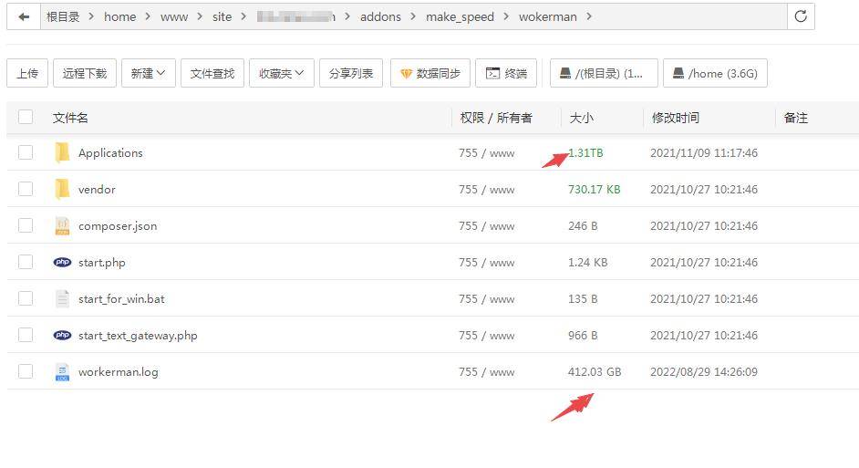Check the composer.json row checkbox
This screenshot has height=468, width=859.
pyautogui.click(x=26, y=225)
